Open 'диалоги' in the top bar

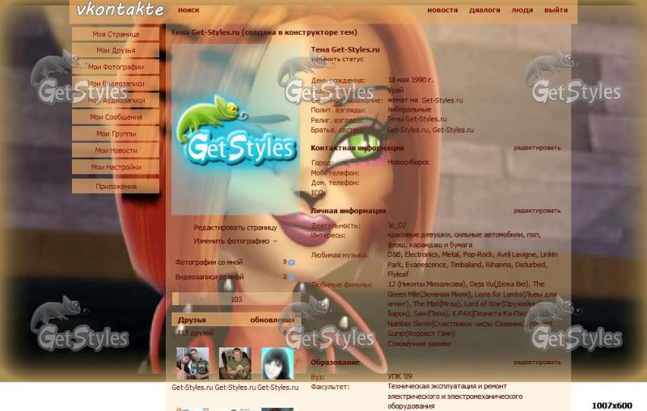point(484,10)
